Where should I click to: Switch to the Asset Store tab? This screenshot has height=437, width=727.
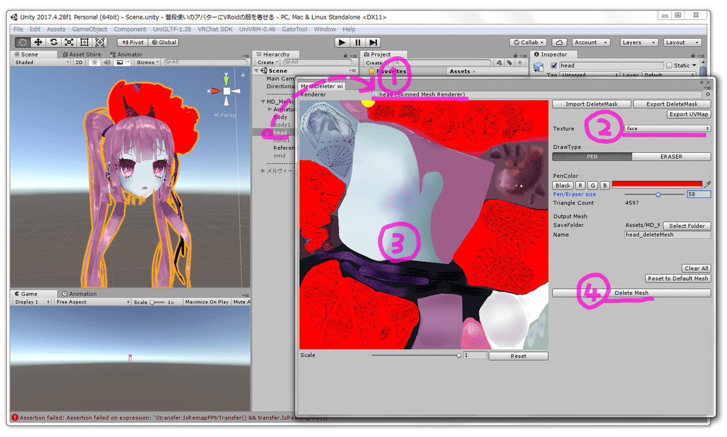pyautogui.click(x=81, y=55)
